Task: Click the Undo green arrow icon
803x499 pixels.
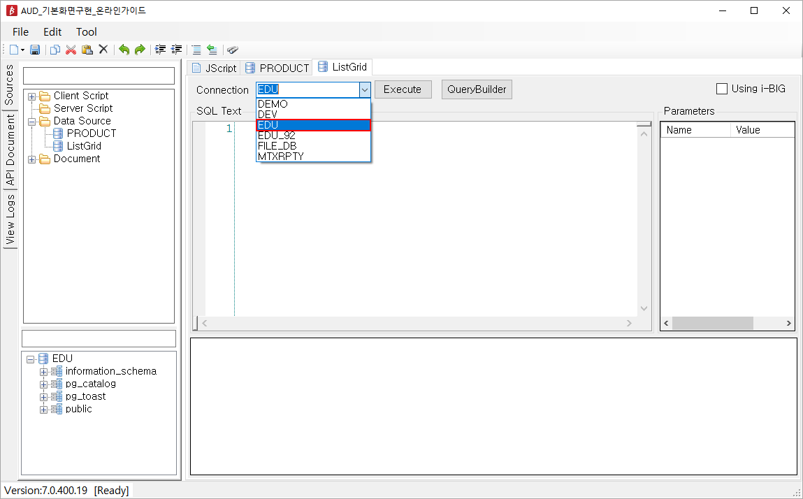Action: click(x=124, y=50)
